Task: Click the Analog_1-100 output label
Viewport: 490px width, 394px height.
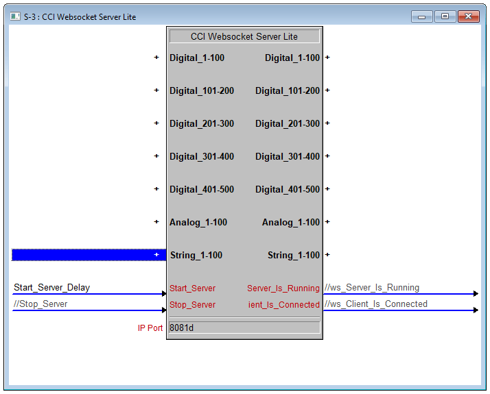Action: [290, 222]
